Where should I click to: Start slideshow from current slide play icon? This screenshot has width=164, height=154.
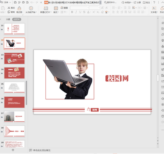[x=31, y=8]
